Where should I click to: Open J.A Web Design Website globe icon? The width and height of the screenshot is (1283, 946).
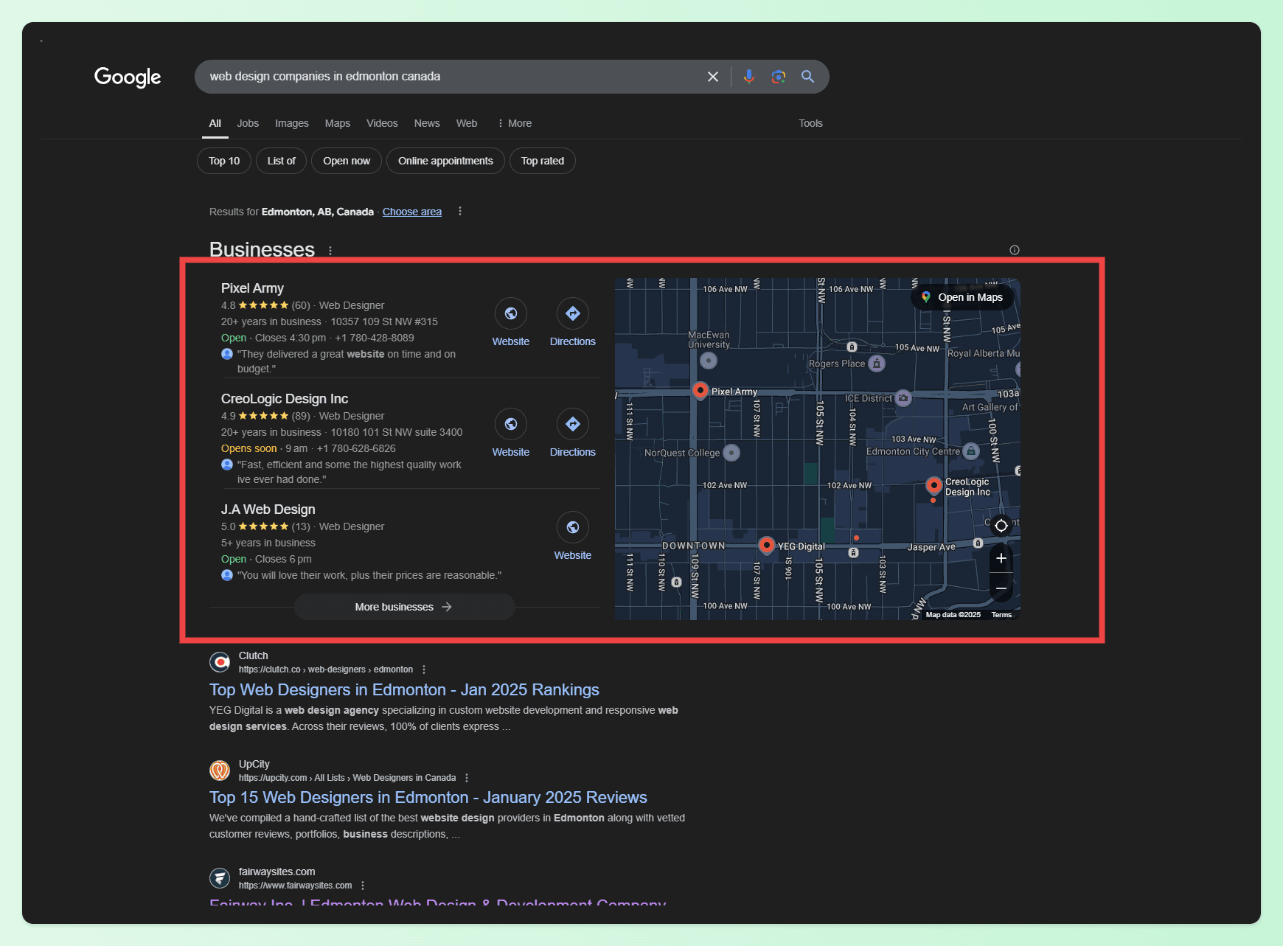573,527
